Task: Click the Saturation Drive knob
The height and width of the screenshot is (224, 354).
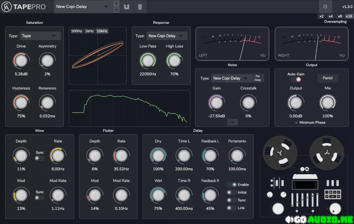Action: 21,61
